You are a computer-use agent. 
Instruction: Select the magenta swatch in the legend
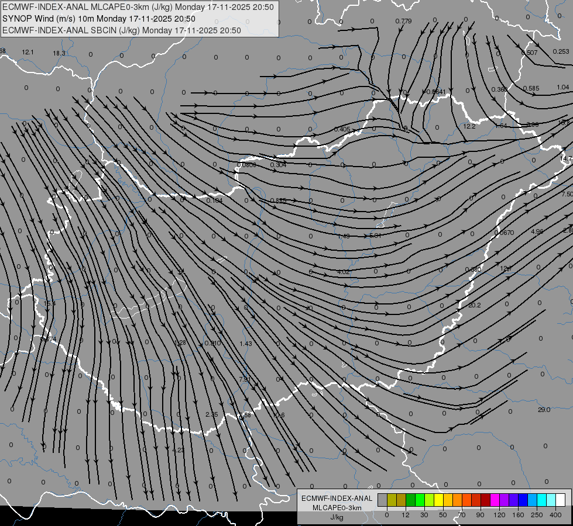(495, 500)
